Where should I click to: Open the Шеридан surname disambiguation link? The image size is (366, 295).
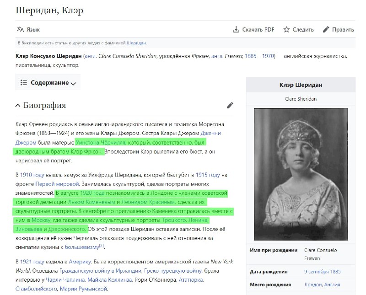[136, 43]
